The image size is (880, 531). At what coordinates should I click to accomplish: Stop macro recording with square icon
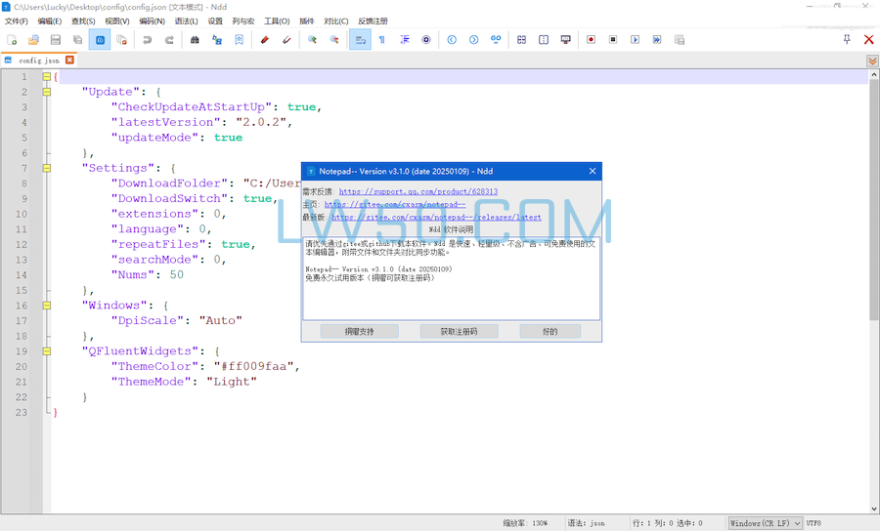click(x=613, y=40)
